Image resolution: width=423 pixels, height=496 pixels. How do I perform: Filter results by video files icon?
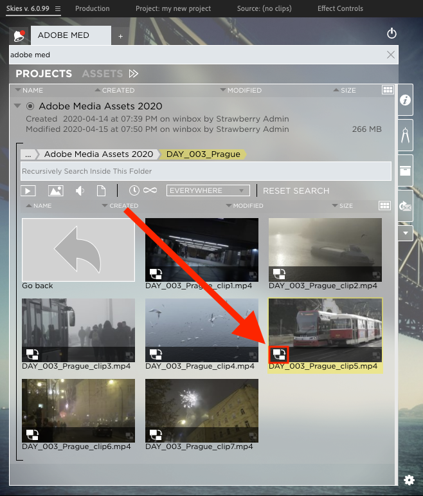28,190
